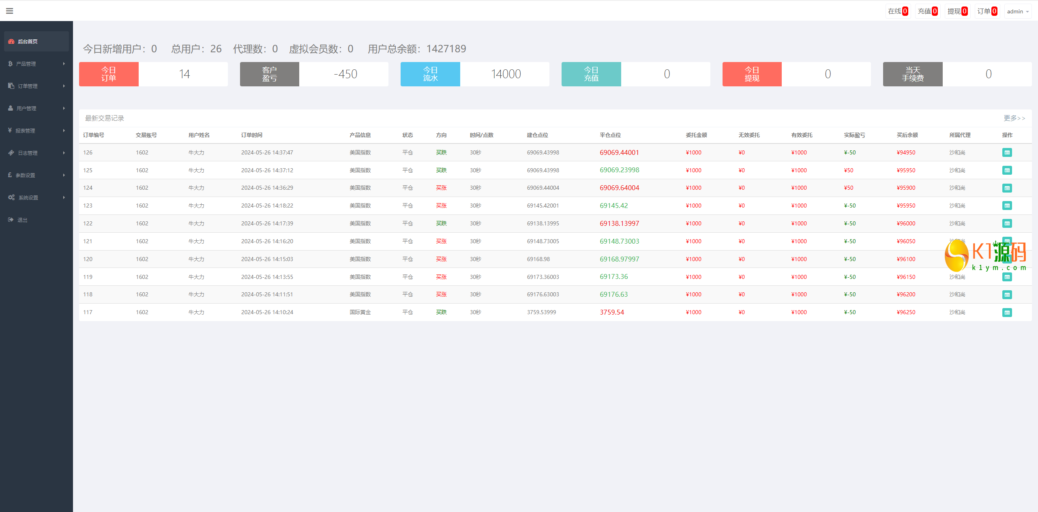Open the 后台首页 menu item
This screenshot has width=1038, height=512.
pos(28,41)
